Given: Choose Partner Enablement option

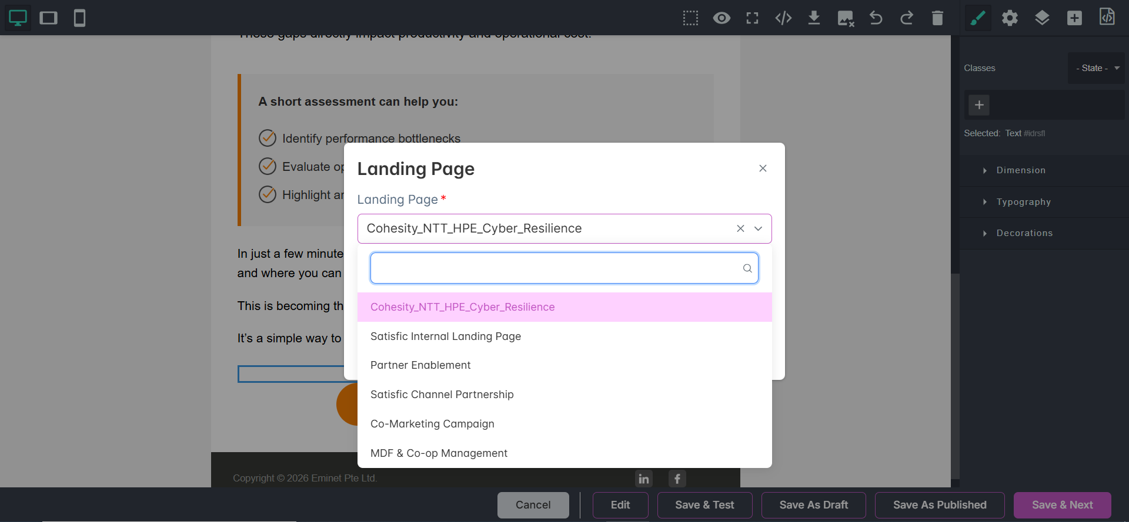Looking at the screenshot, I should [564, 365].
